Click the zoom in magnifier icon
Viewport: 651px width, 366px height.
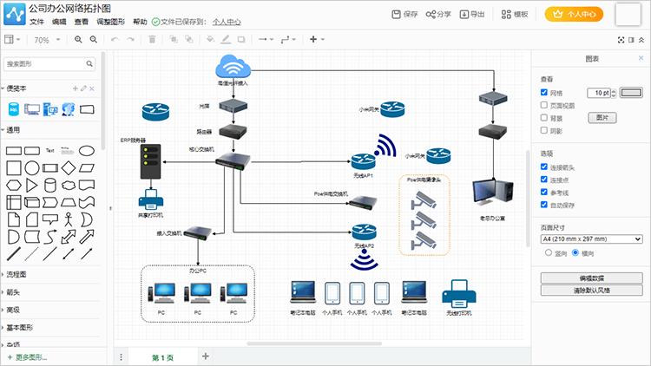pos(79,40)
